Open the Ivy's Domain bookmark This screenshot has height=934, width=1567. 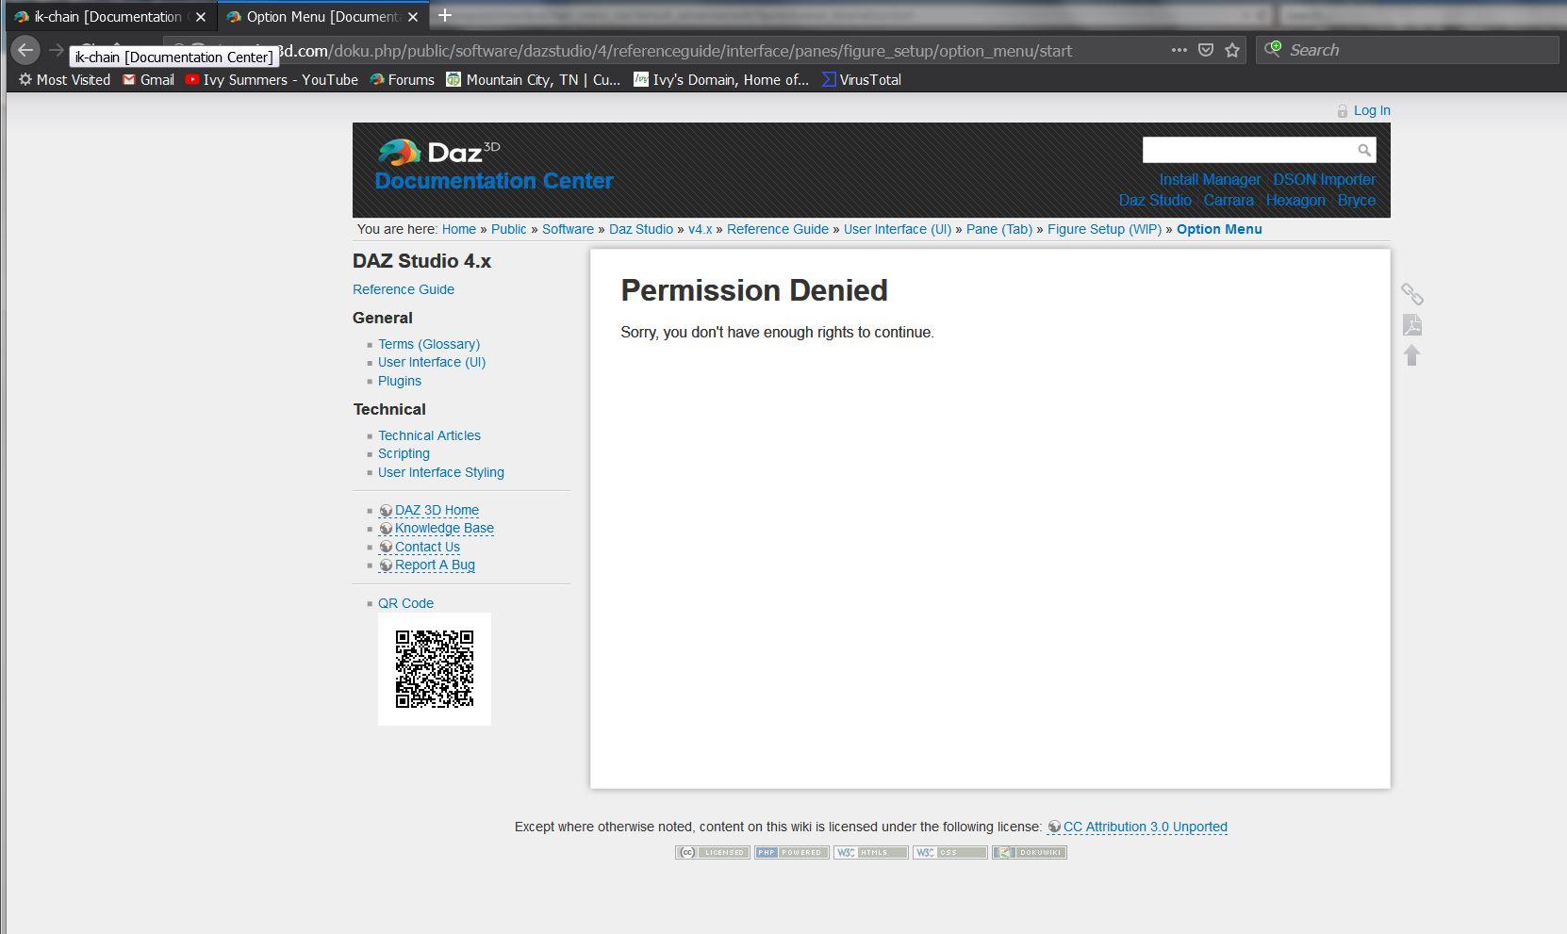click(x=721, y=80)
